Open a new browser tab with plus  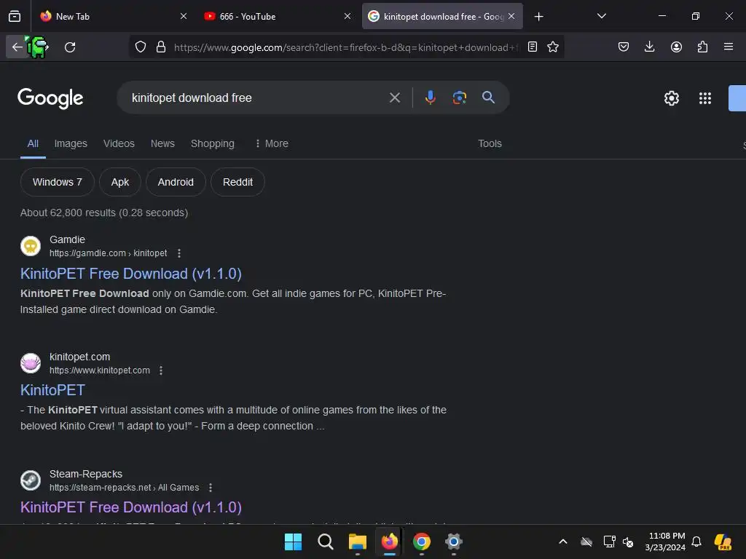(x=538, y=17)
